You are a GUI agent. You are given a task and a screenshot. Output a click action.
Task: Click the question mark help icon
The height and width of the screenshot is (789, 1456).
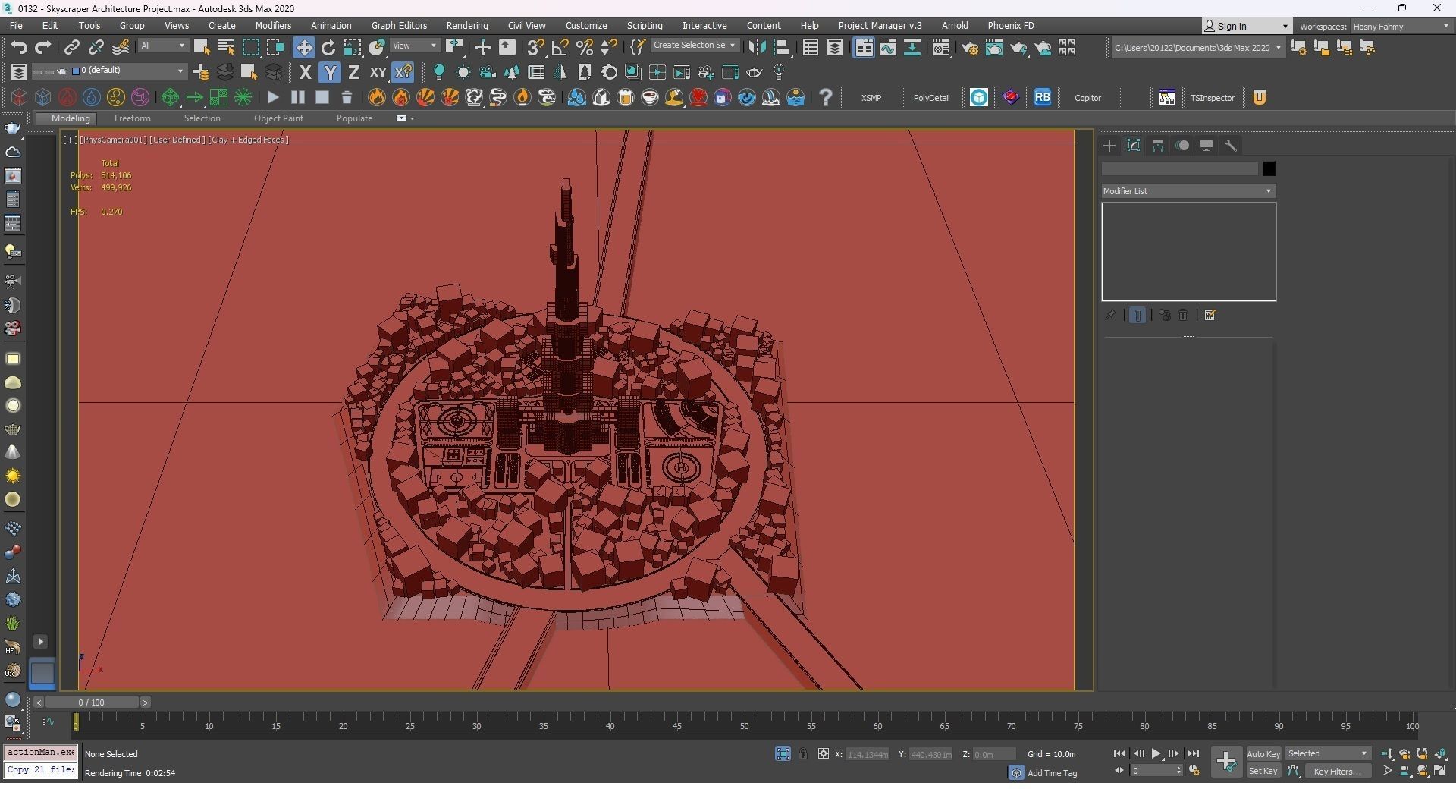pyautogui.click(x=826, y=97)
